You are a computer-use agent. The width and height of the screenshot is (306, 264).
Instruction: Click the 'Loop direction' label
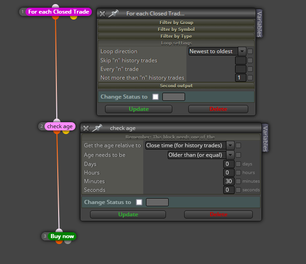click(x=119, y=51)
